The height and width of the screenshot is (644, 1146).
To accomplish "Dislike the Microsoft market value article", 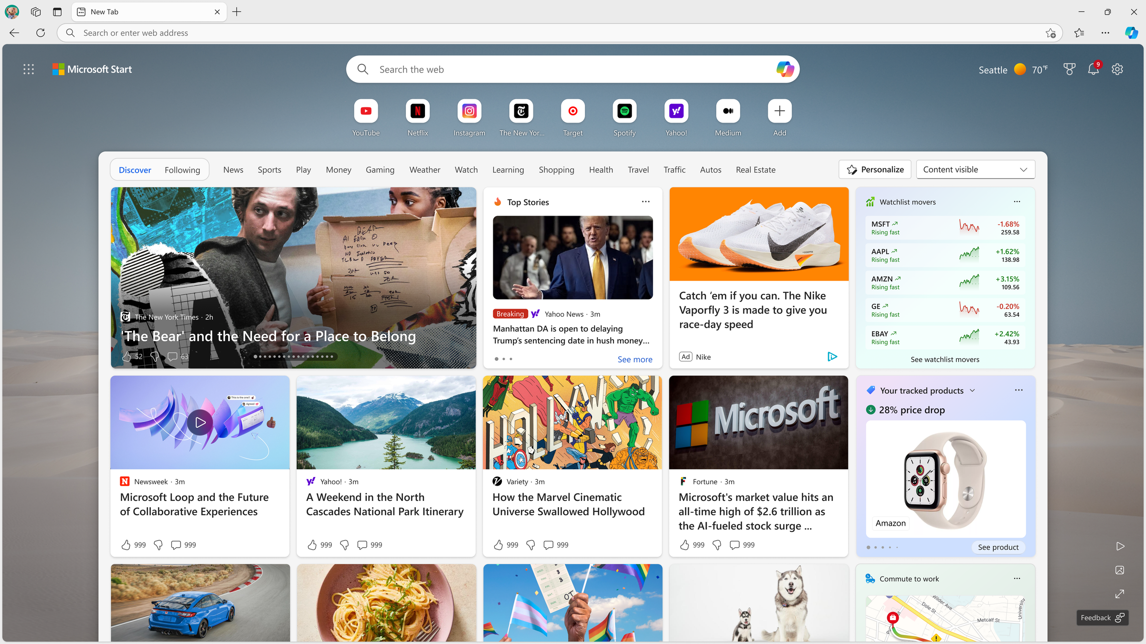I will pyautogui.click(x=717, y=545).
